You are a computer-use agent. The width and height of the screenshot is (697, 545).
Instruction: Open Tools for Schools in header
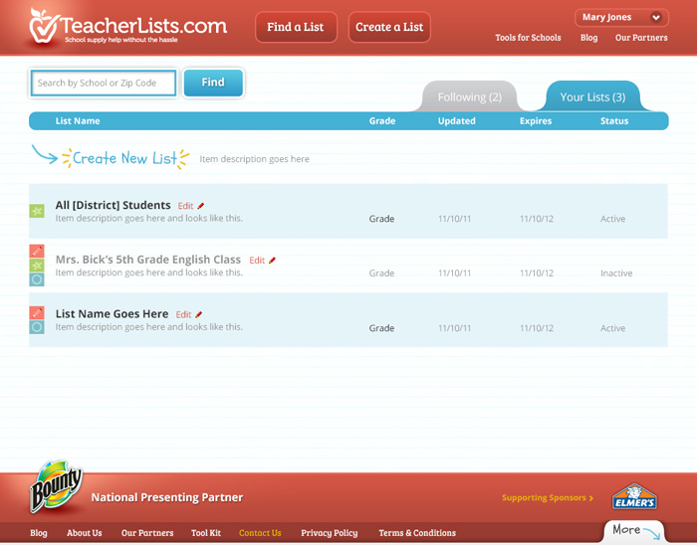[x=528, y=38]
